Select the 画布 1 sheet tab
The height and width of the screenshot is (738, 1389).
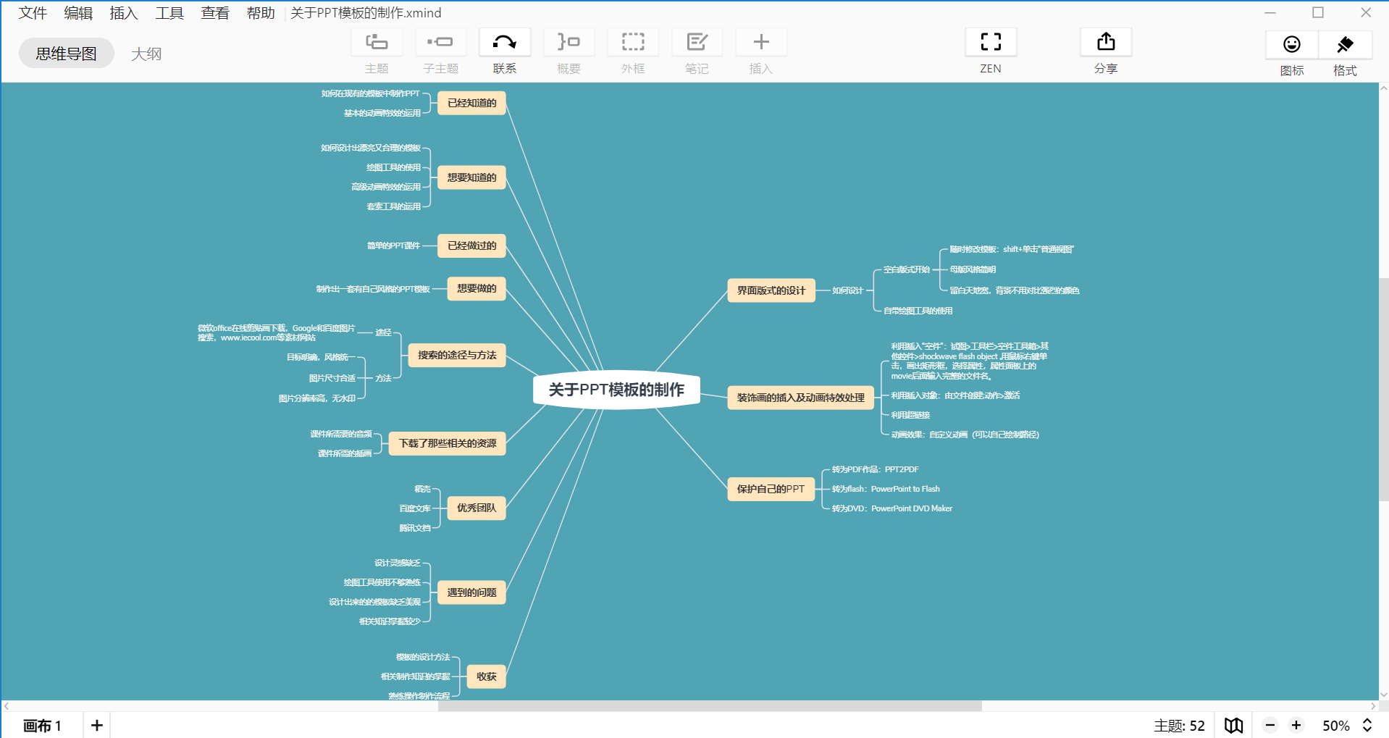point(43,725)
